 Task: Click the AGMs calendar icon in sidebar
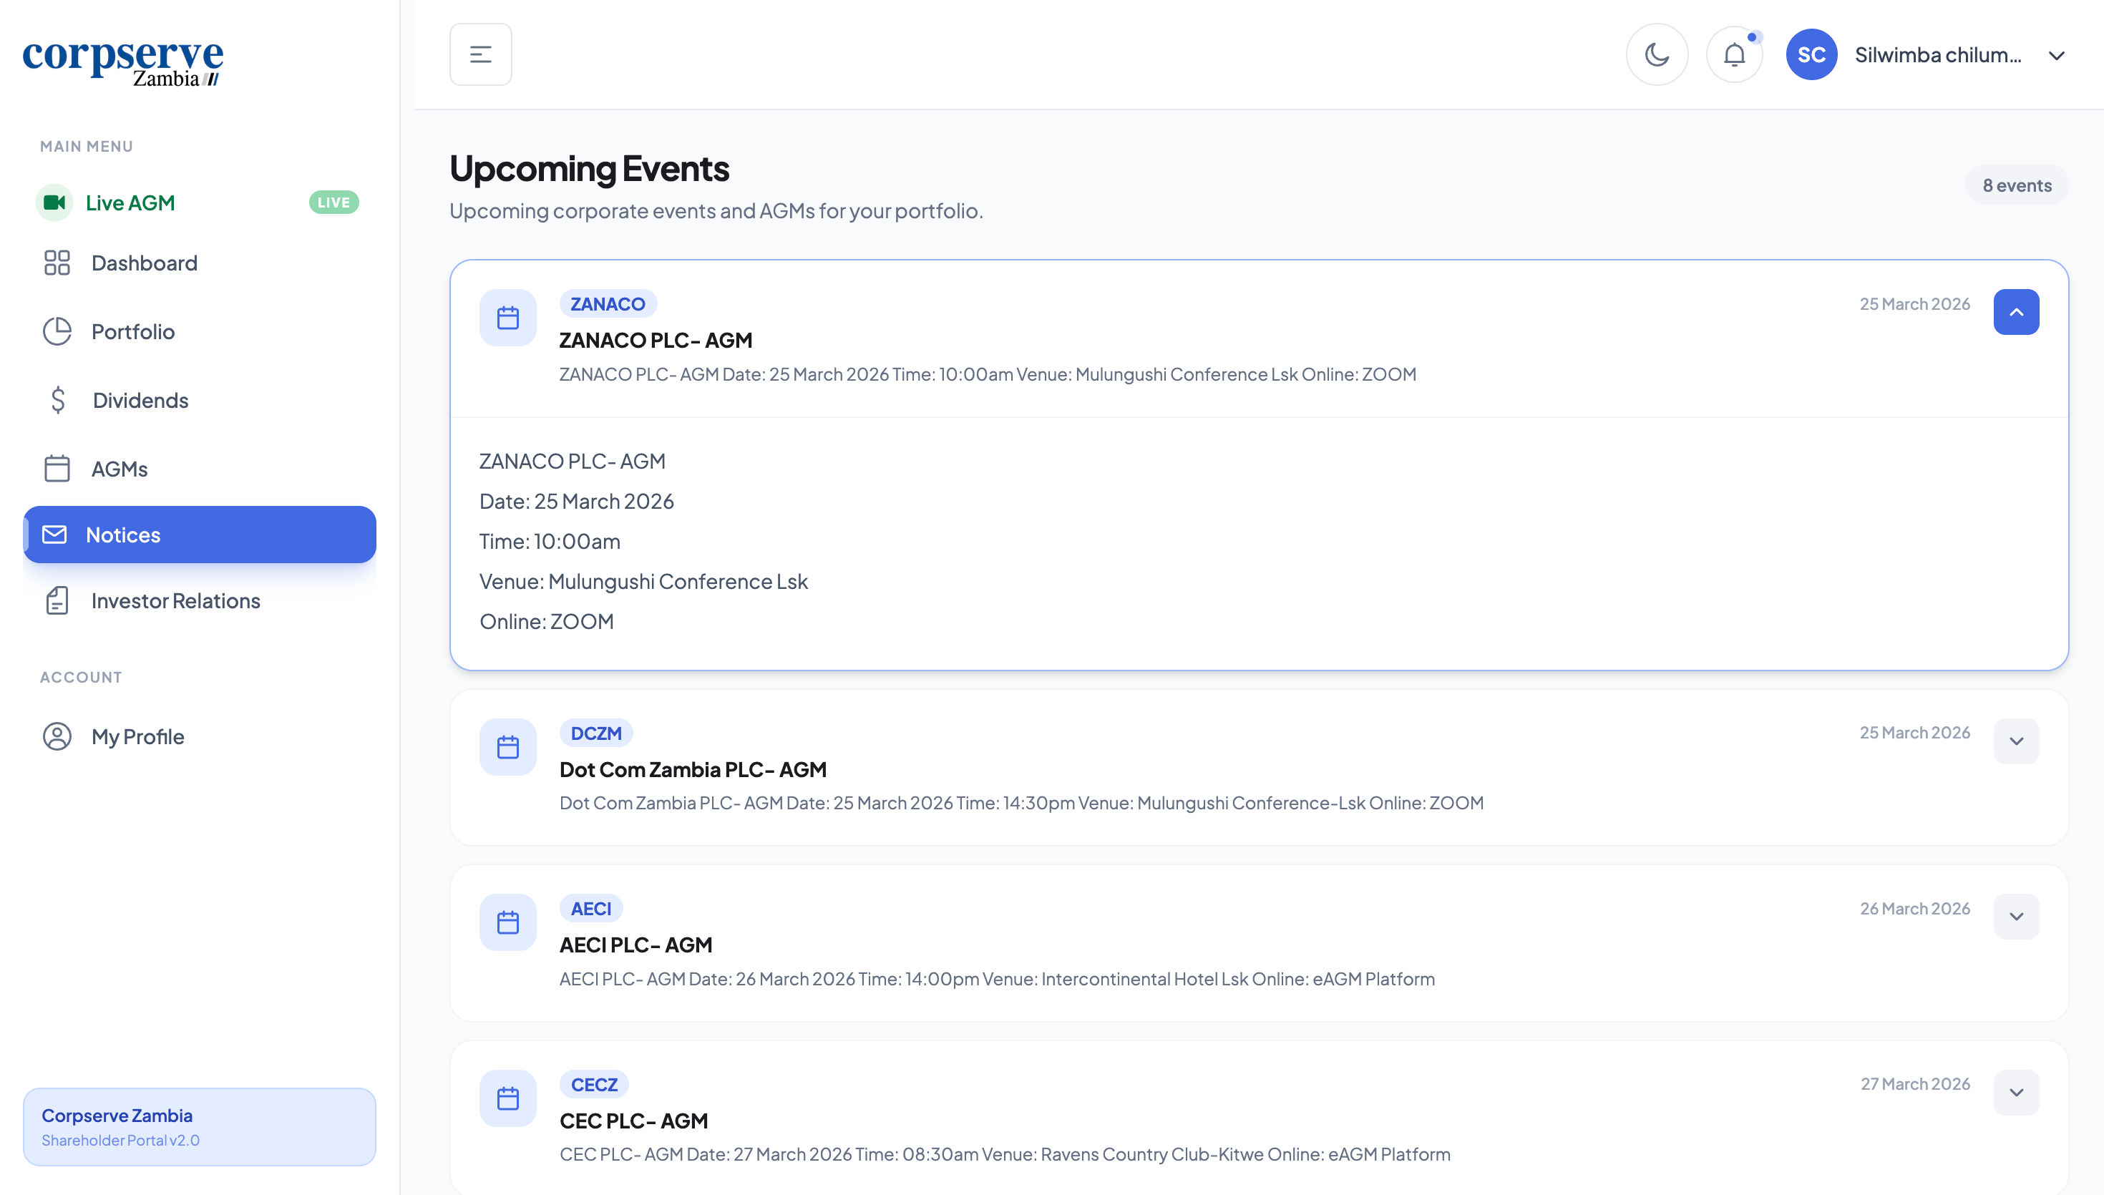pyautogui.click(x=57, y=469)
